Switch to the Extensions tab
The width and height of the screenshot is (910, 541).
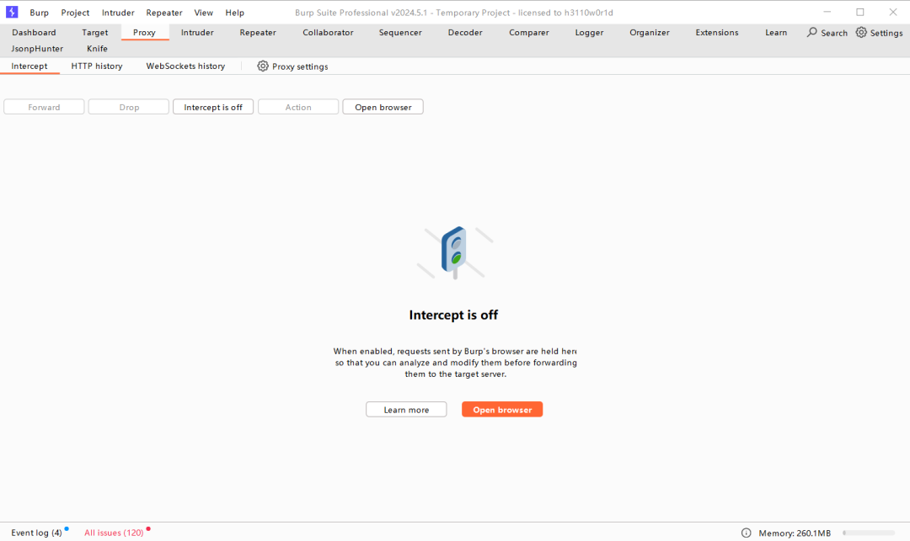[x=717, y=33]
